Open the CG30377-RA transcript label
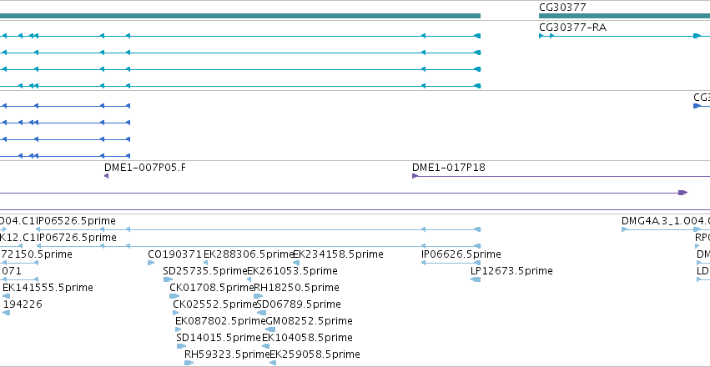 [x=572, y=28]
